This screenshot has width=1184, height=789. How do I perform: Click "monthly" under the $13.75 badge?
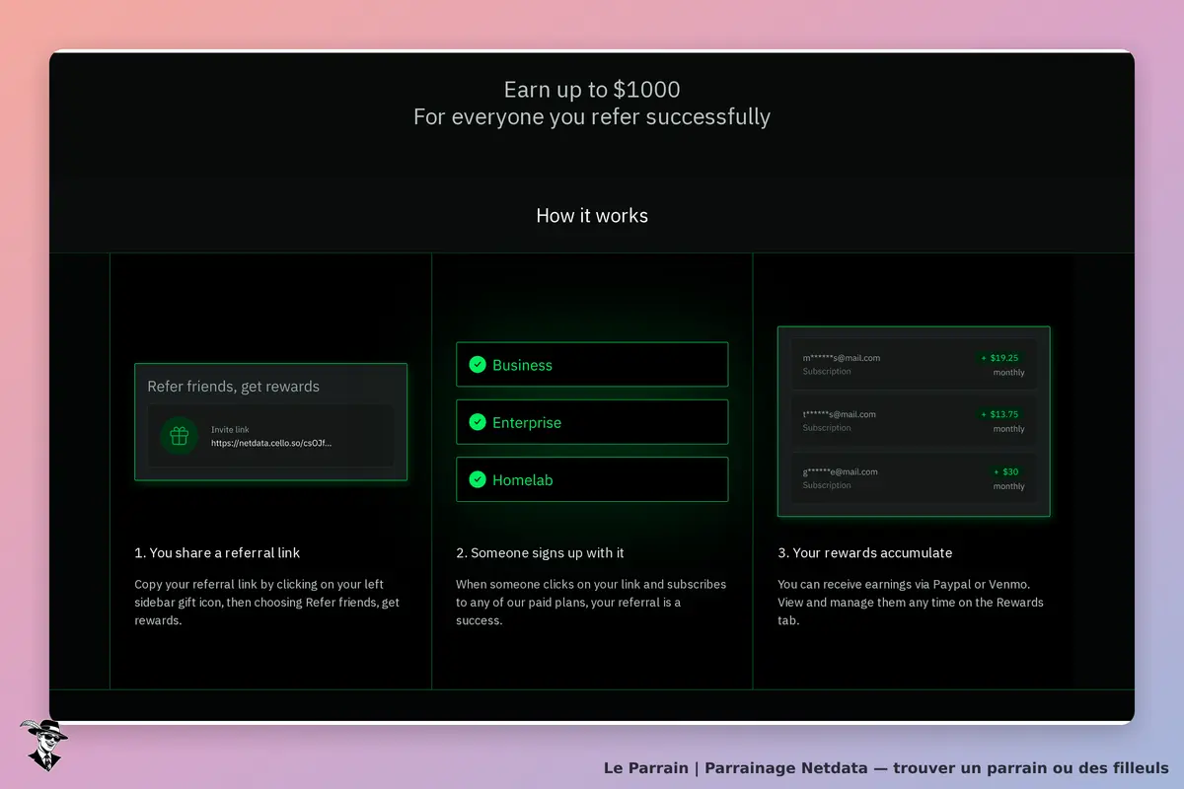coord(1008,429)
